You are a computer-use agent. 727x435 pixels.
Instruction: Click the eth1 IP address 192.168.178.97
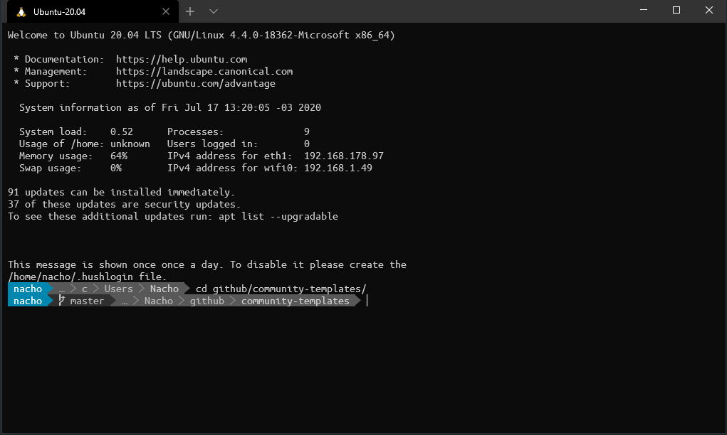pyautogui.click(x=344, y=156)
